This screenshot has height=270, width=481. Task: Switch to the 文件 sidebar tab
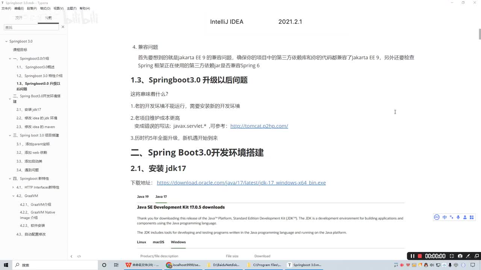click(x=19, y=18)
